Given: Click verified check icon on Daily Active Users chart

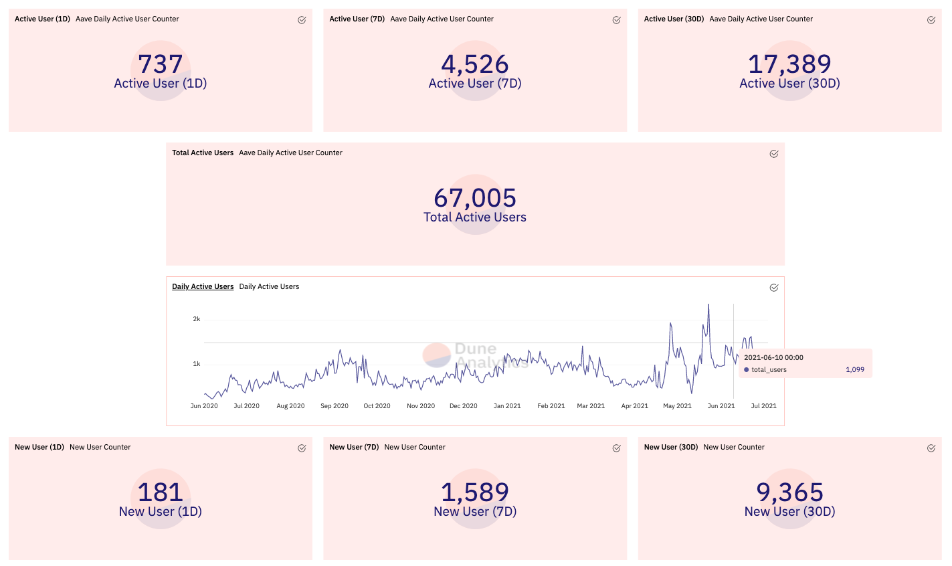Looking at the screenshot, I should point(773,288).
